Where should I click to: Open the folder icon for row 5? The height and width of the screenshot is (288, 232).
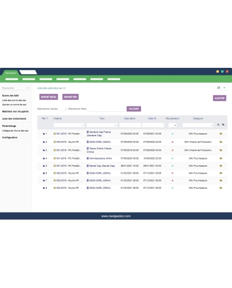[221, 165]
